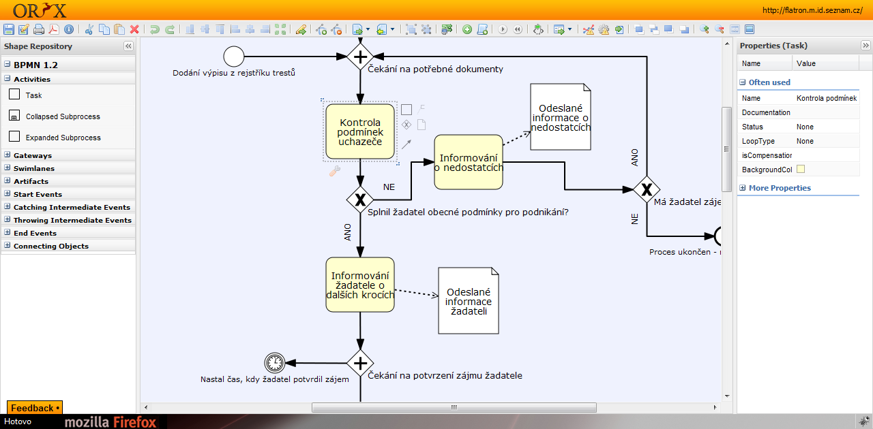The width and height of the screenshot is (873, 429).
Task: Open the export dropdown arrow
Action: click(x=368, y=29)
